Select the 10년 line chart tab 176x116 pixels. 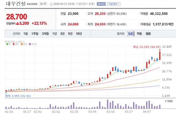coord(79,33)
